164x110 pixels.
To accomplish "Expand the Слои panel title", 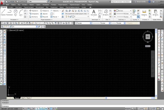I will pyautogui.click(x=77, y=20).
